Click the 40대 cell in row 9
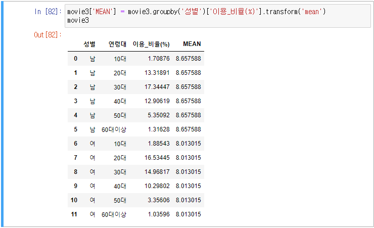The height and width of the screenshot is (228, 374). [120, 186]
